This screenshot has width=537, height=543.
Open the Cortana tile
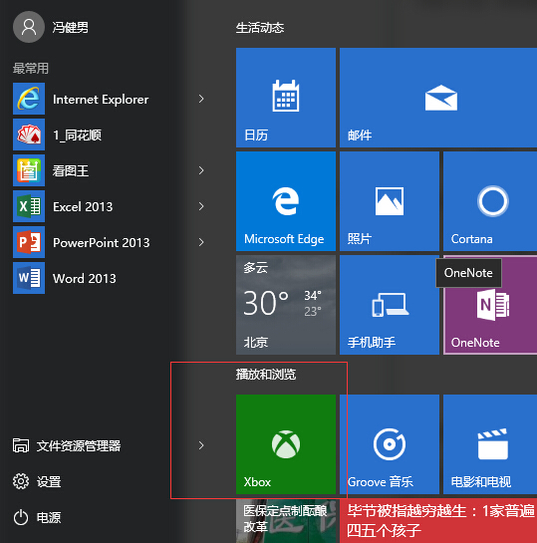(x=490, y=201)
